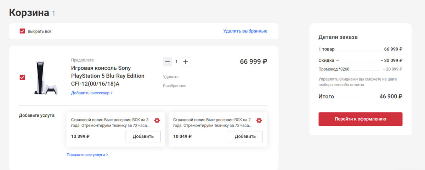Image resolution: width=425 pixels, height=170 pixels.
Task: Click the quantity value 1 field
Action: [x=176, y=62]
